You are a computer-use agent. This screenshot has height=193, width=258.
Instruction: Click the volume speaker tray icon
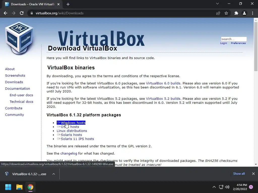[227, 187]
